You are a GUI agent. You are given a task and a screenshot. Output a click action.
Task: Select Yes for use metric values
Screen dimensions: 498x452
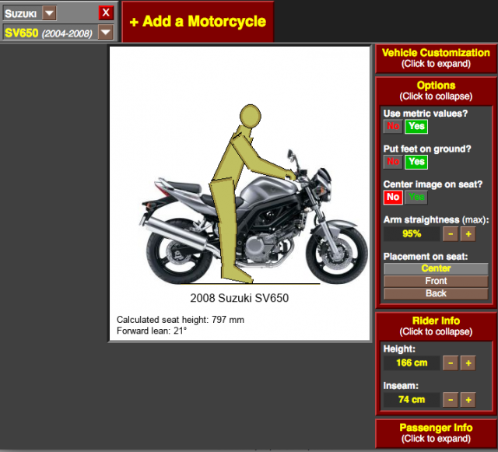pyautogui.click(x=416, y=126)
